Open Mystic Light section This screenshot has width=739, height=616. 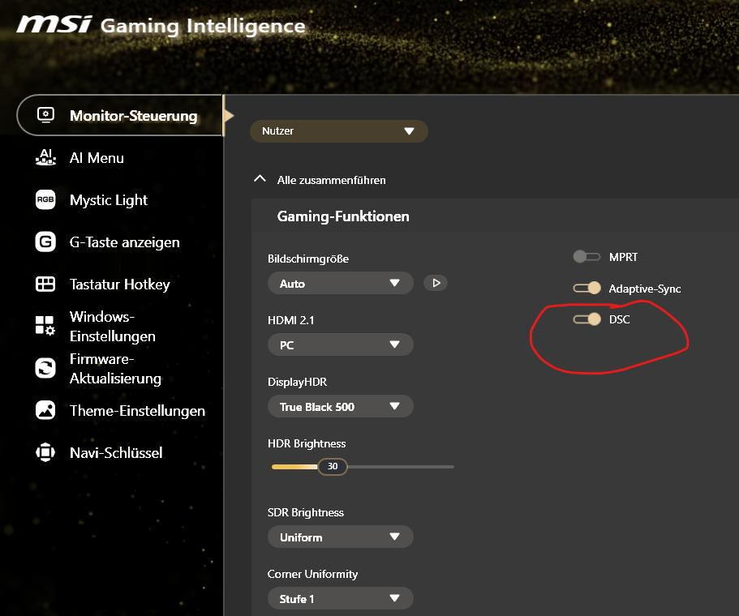click(109, 200)
